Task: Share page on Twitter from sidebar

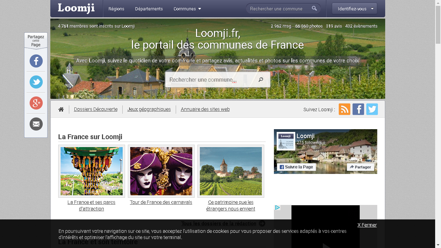Action: pyautogui.click(x=36, y=82)
